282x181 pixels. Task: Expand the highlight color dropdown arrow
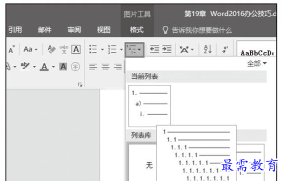(34, 67)
